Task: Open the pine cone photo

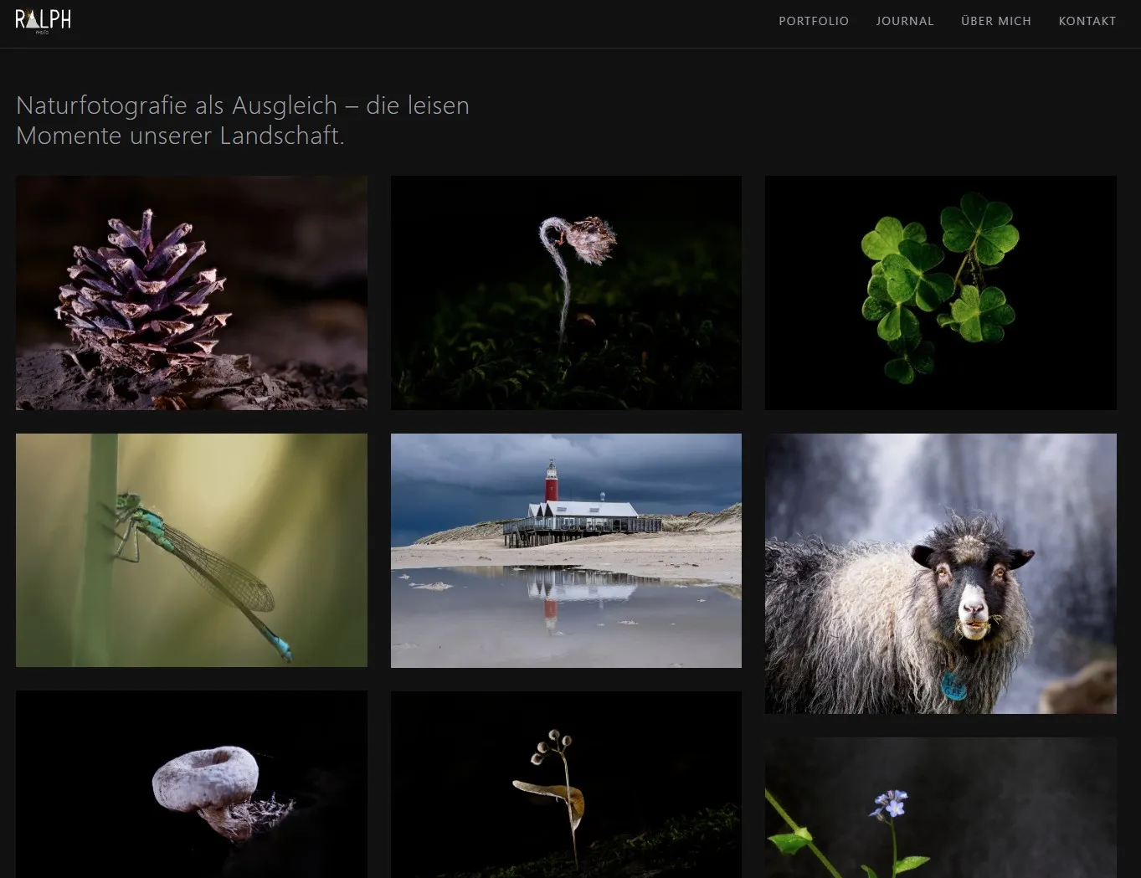Action: click(192, 293)
